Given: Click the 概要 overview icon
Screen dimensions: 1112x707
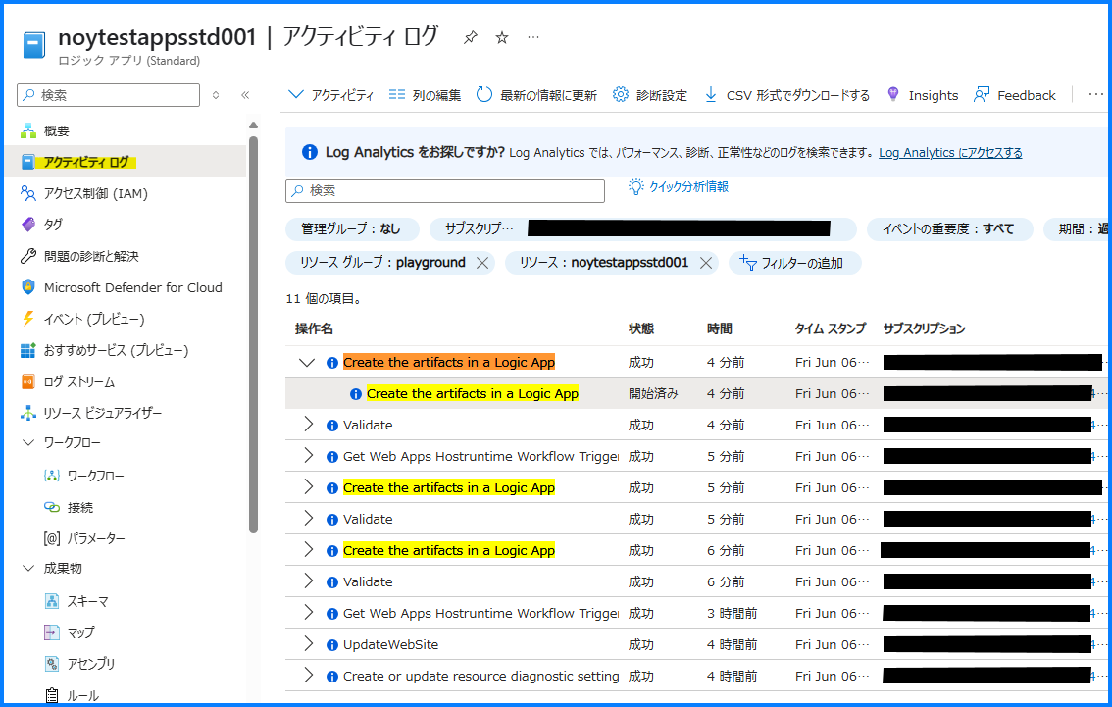Looking at the screenshot, I should (28, 131).
